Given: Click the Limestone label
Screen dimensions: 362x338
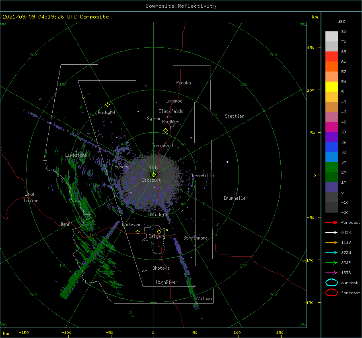Looking at the screenshot, I should pos(76,155).
